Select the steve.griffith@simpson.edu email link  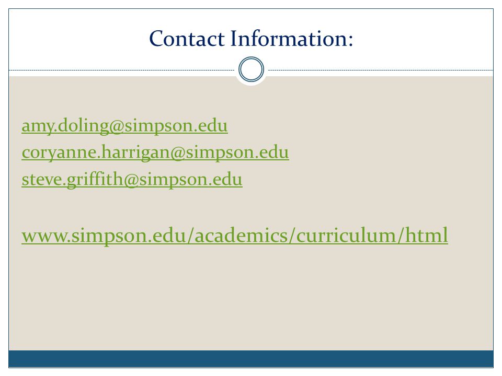point(132,179)
